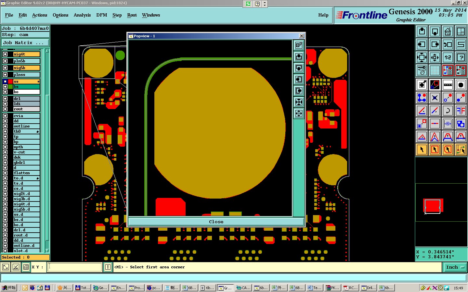Click the green color swatch of bs layer
Image resolution: width=468 pixels, height=292 pixels.
point(10,87)
